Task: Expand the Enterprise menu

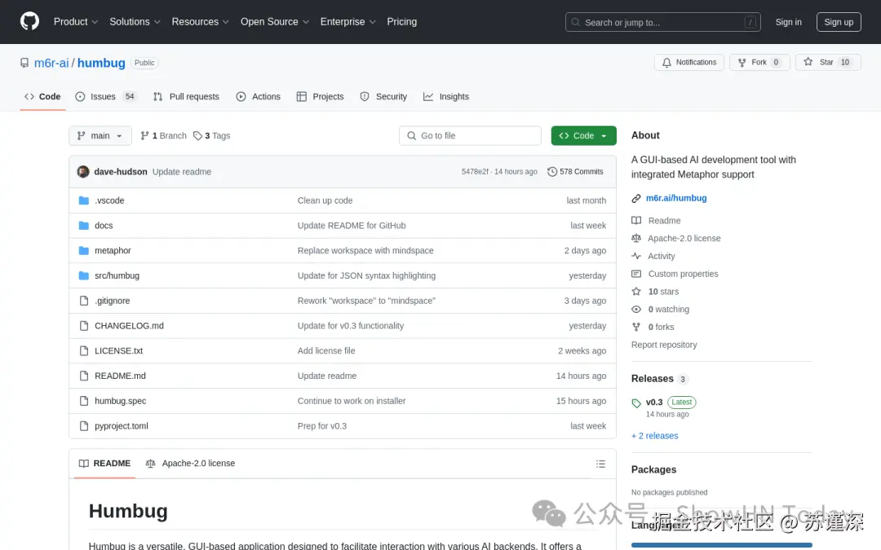Action: point(348,22)
